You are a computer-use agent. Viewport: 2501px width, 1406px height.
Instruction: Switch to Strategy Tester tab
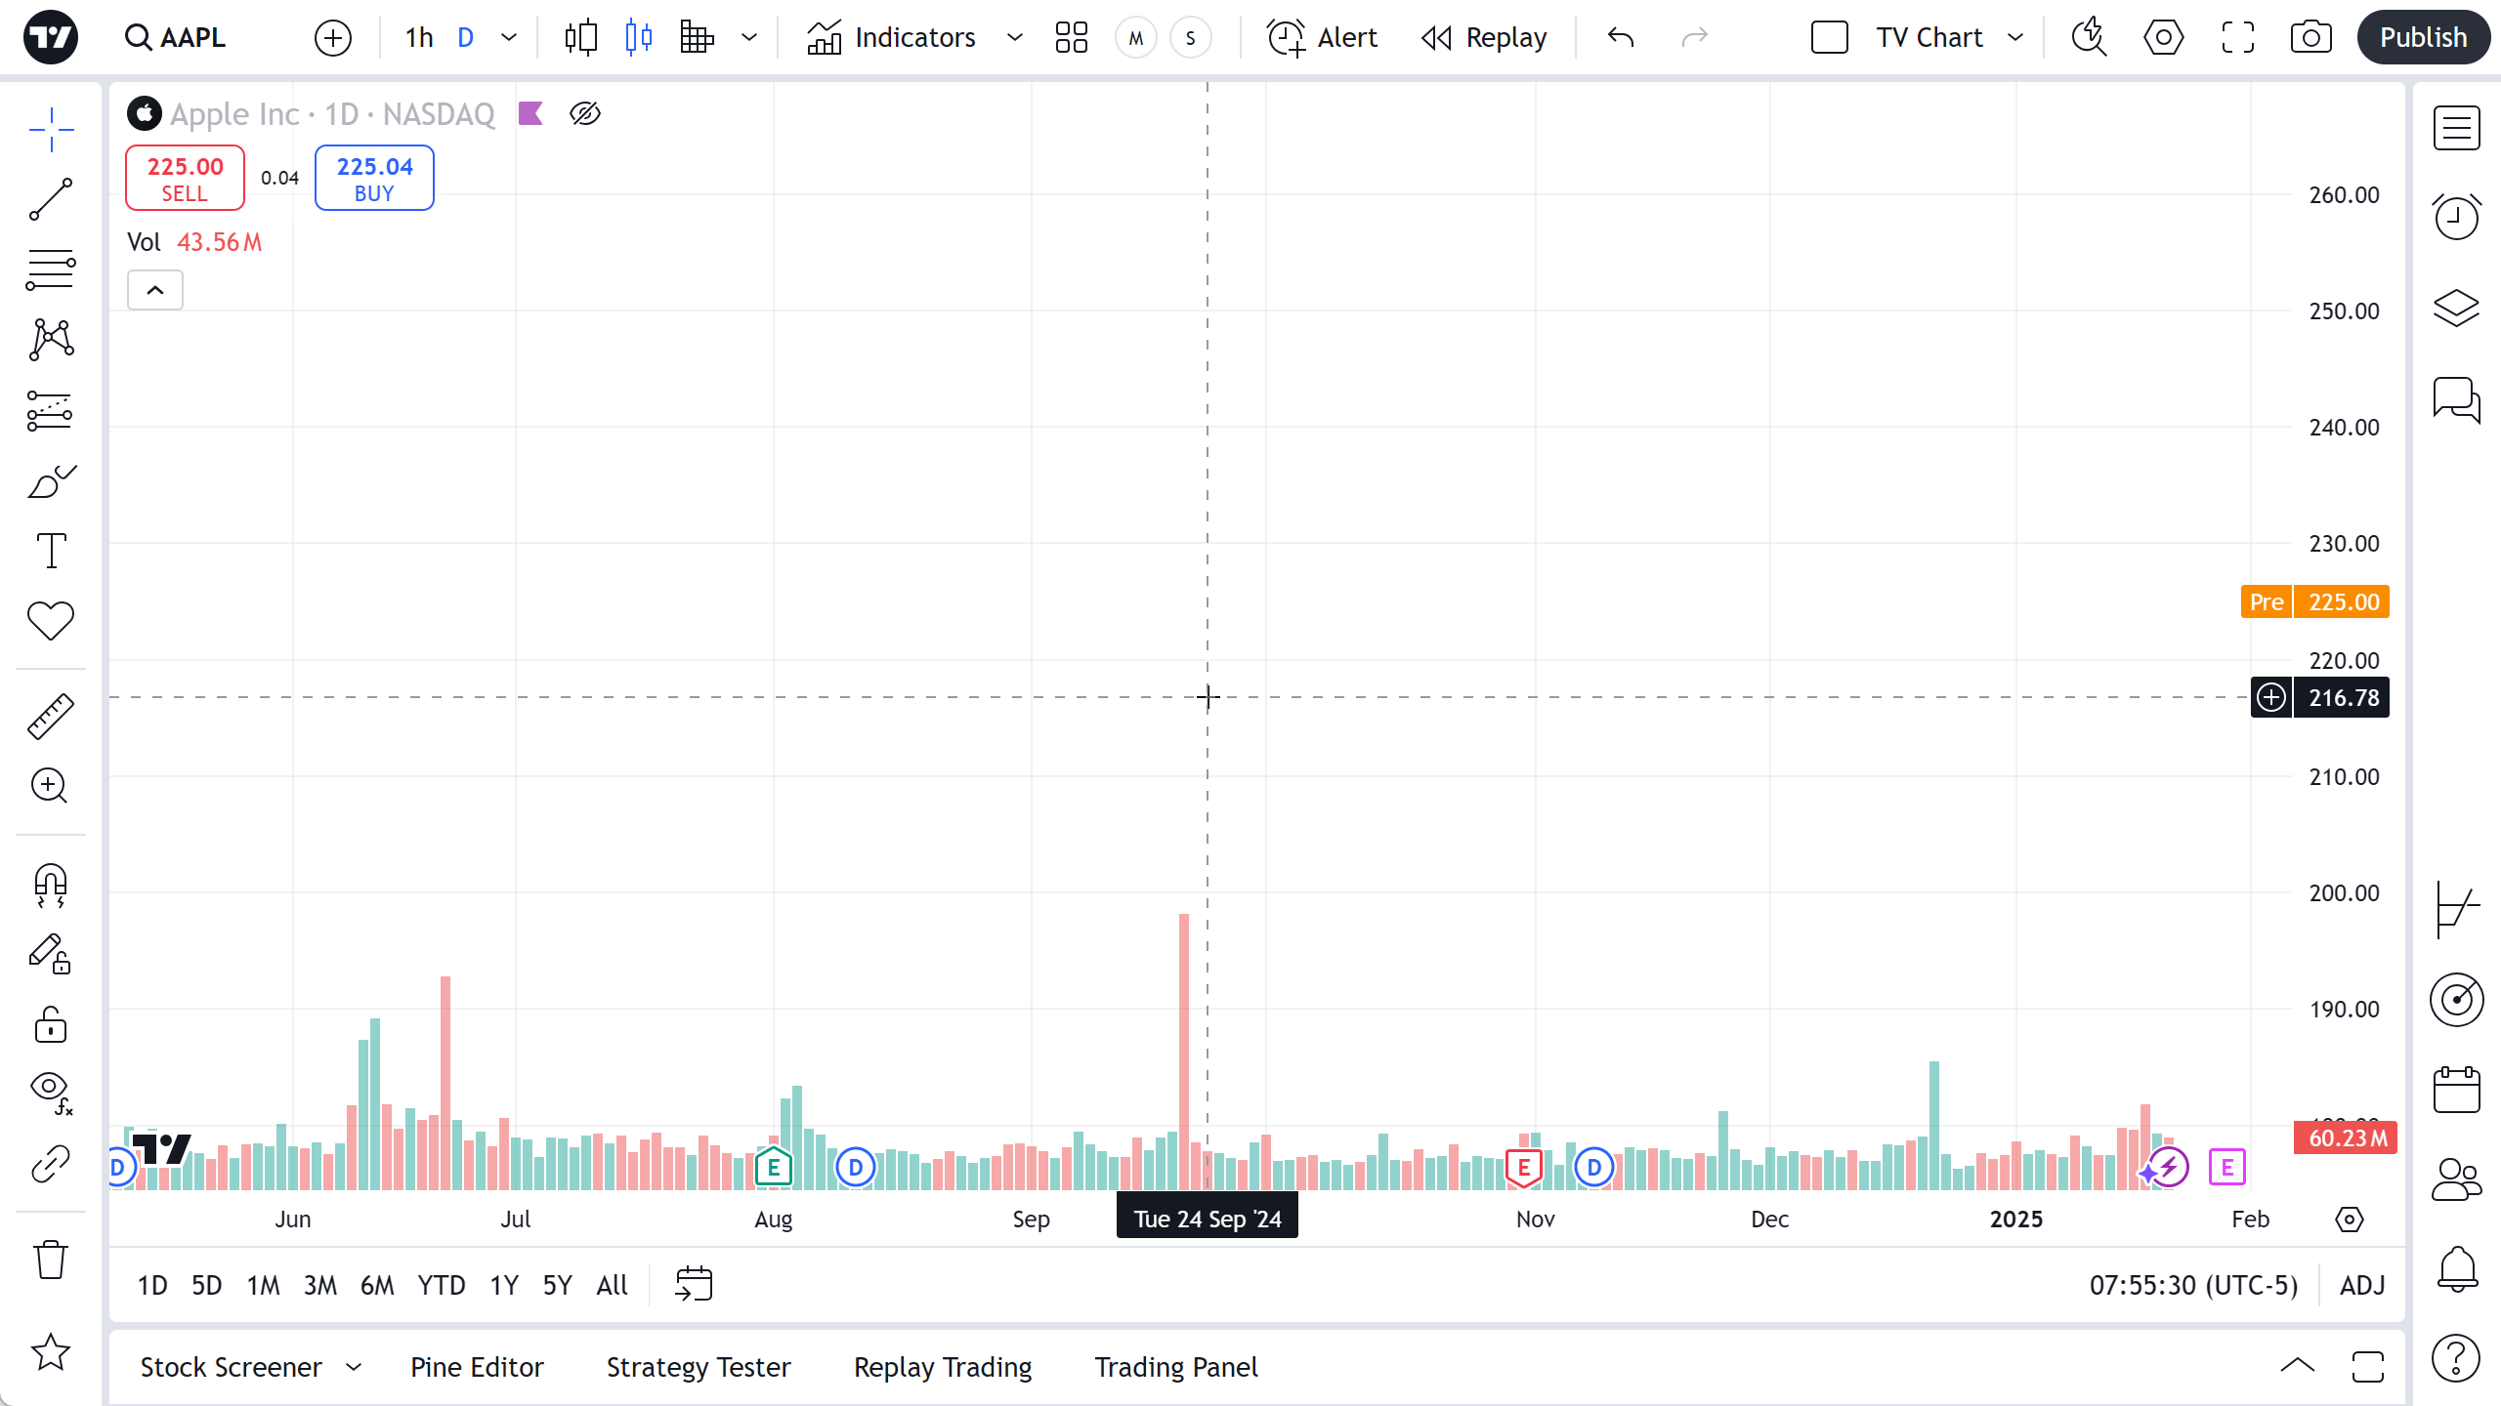[x=699, y=1367]
